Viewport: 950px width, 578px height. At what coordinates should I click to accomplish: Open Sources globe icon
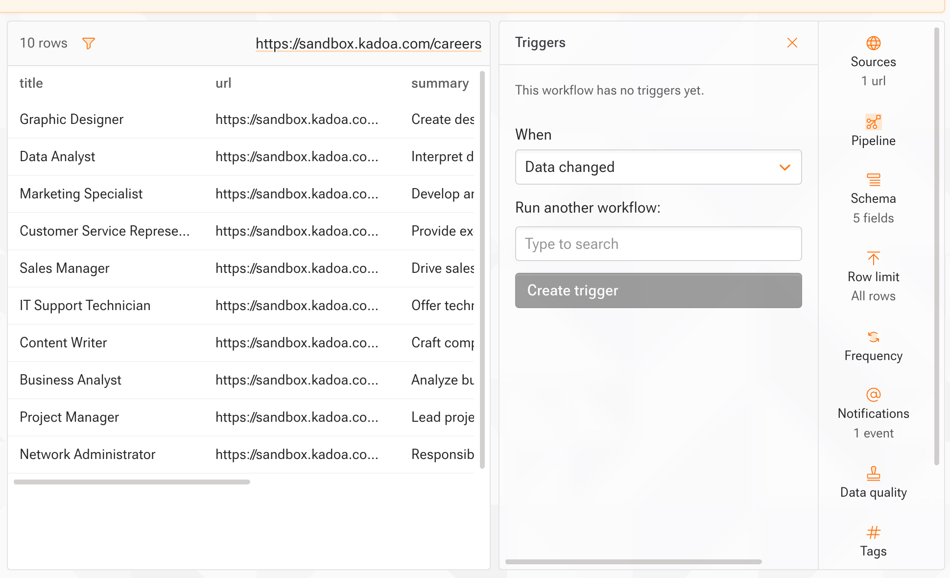873,43
